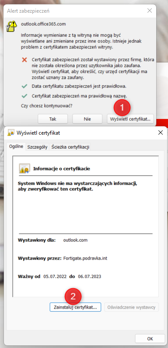168x348 pixels.
Task: Click Certyfikat zabezpieczeń ma prawidłową nazwę text
Action: pyautogui.click(x=79, y=96)
